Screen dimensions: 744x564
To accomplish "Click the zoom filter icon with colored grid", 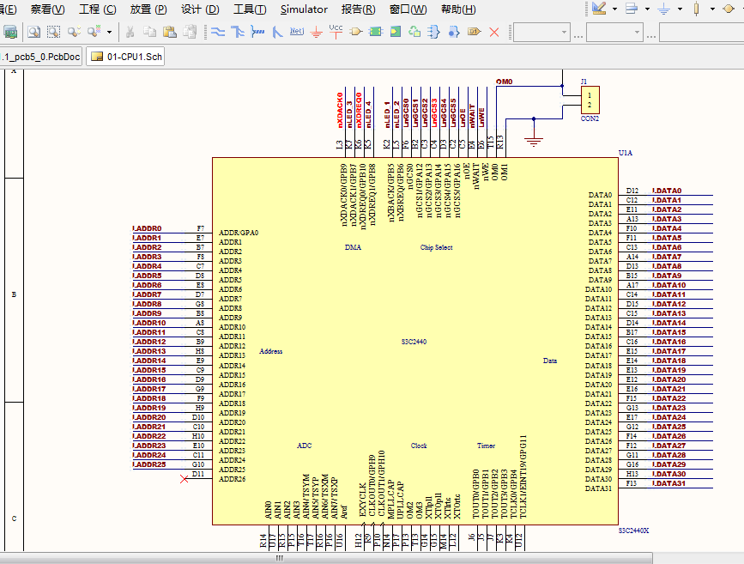I will click(x=94, y=31).
